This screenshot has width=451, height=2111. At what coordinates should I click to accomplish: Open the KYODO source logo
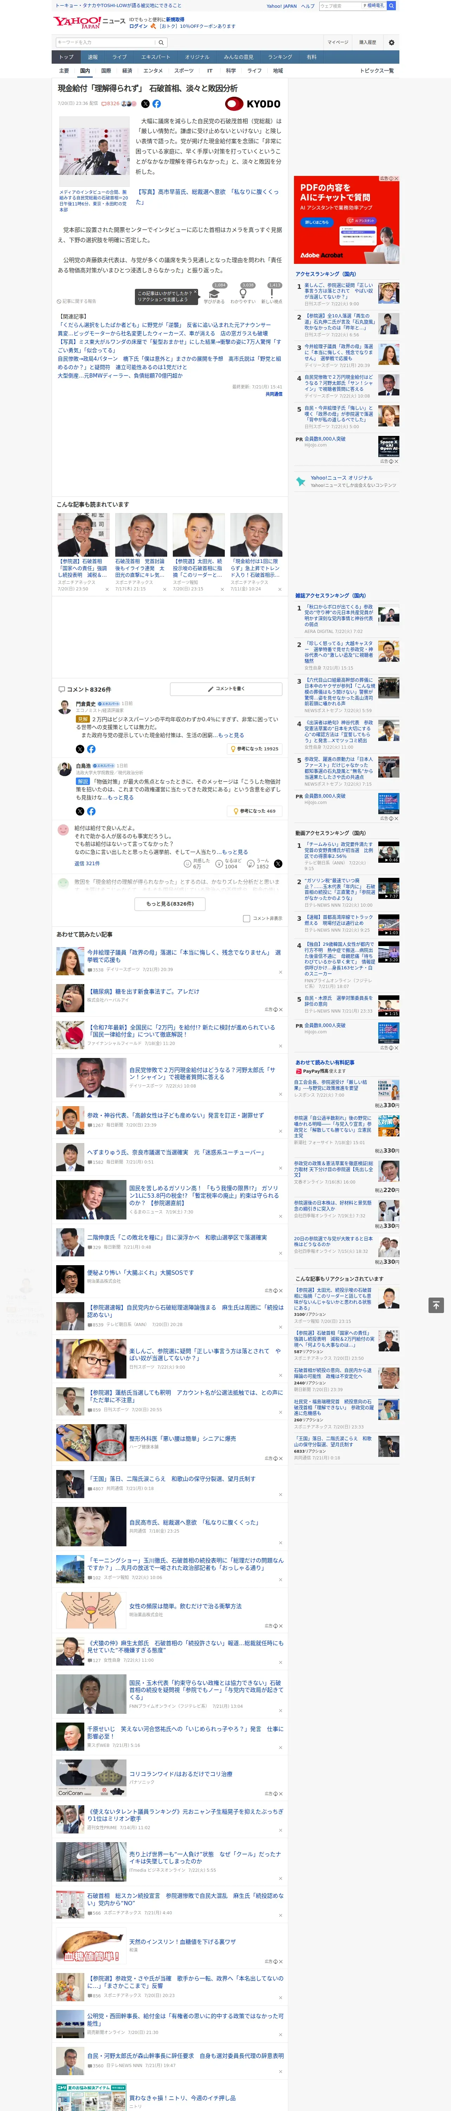point(252,104)
